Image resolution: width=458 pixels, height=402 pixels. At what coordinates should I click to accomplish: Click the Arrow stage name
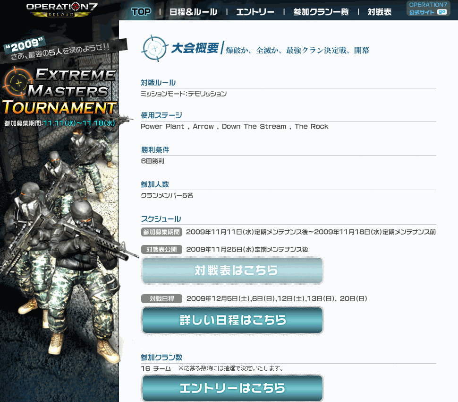coord(204,126)
